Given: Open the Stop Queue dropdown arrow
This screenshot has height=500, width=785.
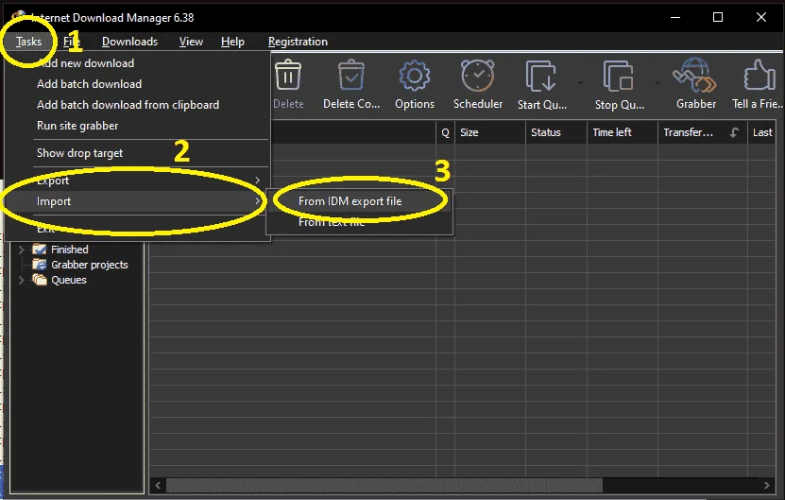Looking at the screenshot, I should click(657, 82).
